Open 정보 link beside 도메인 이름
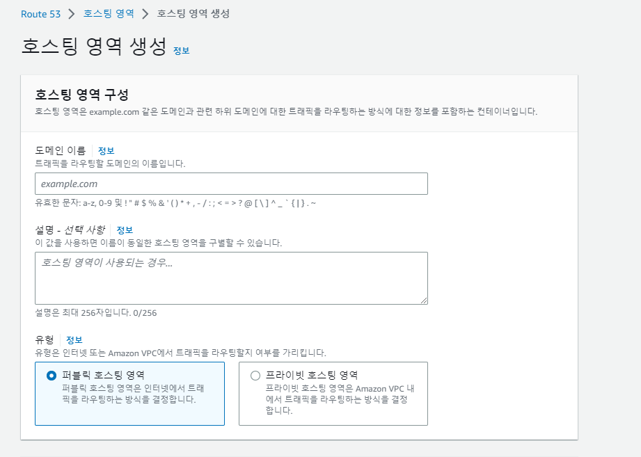Viewport: 641px width, 457px height. tap(106, 151)
